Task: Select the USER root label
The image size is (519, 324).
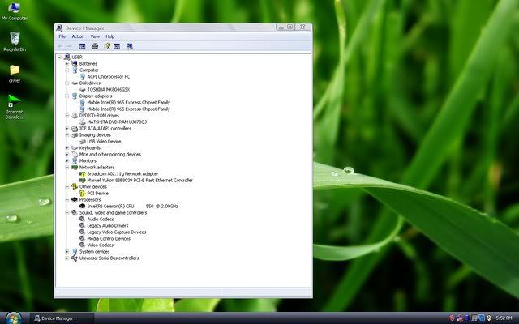Action: (77, 58)
